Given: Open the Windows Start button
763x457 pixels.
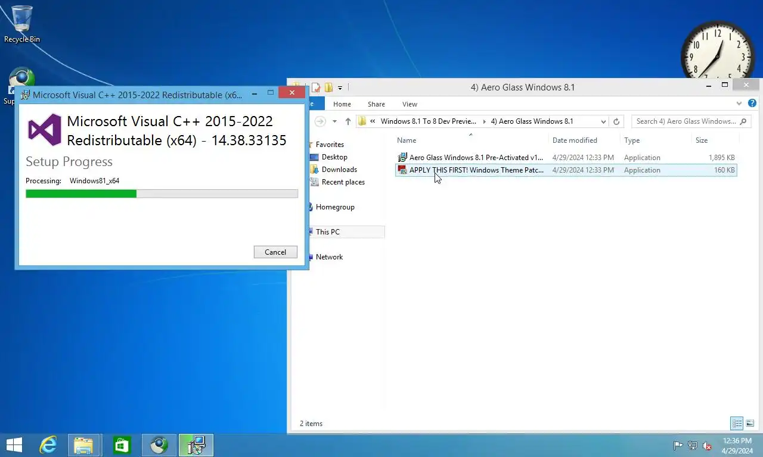Looking at the screenshot, I should (14, 445).
